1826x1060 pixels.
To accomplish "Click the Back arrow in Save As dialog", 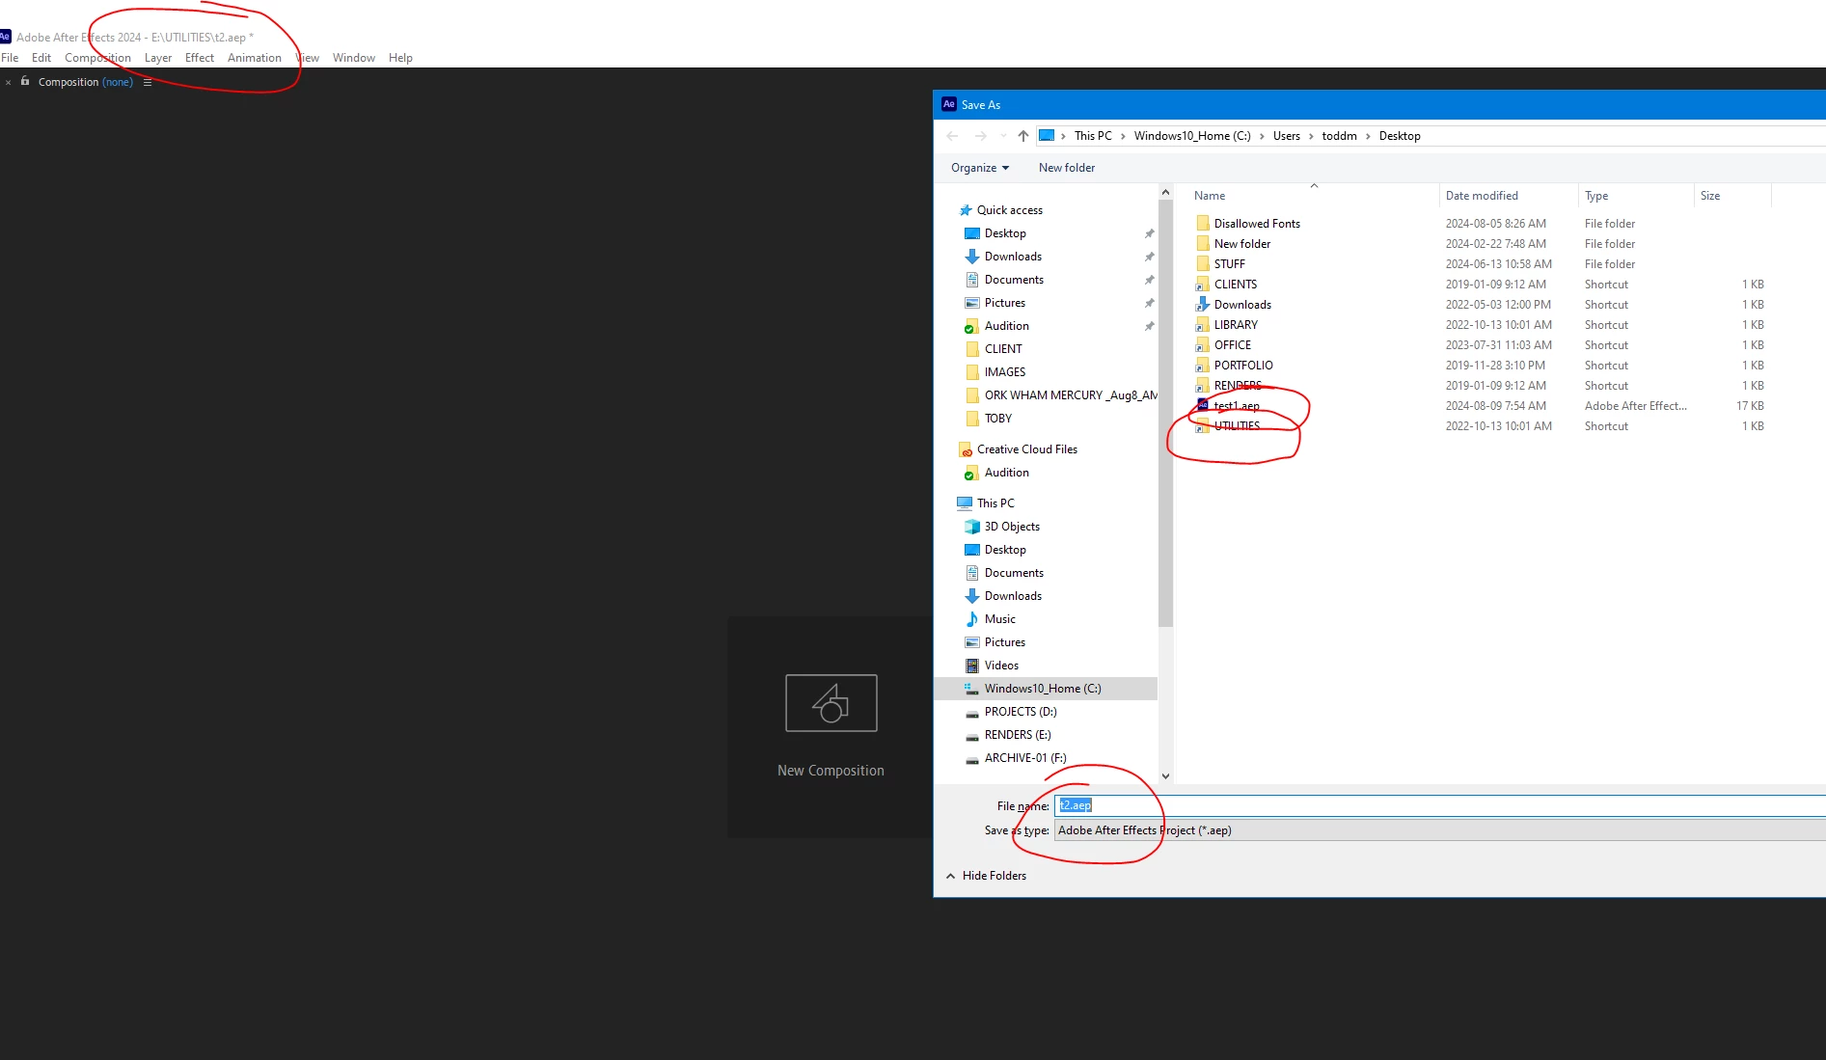I will tap(953, 136).
